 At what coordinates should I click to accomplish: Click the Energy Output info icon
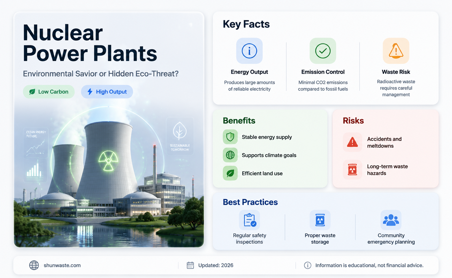[249, 51]
